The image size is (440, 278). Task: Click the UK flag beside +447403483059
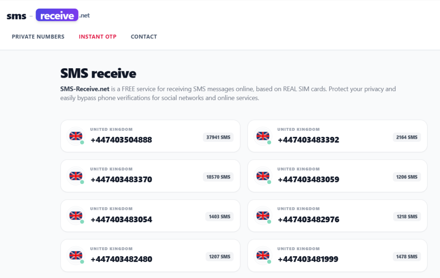coord(263,175)
